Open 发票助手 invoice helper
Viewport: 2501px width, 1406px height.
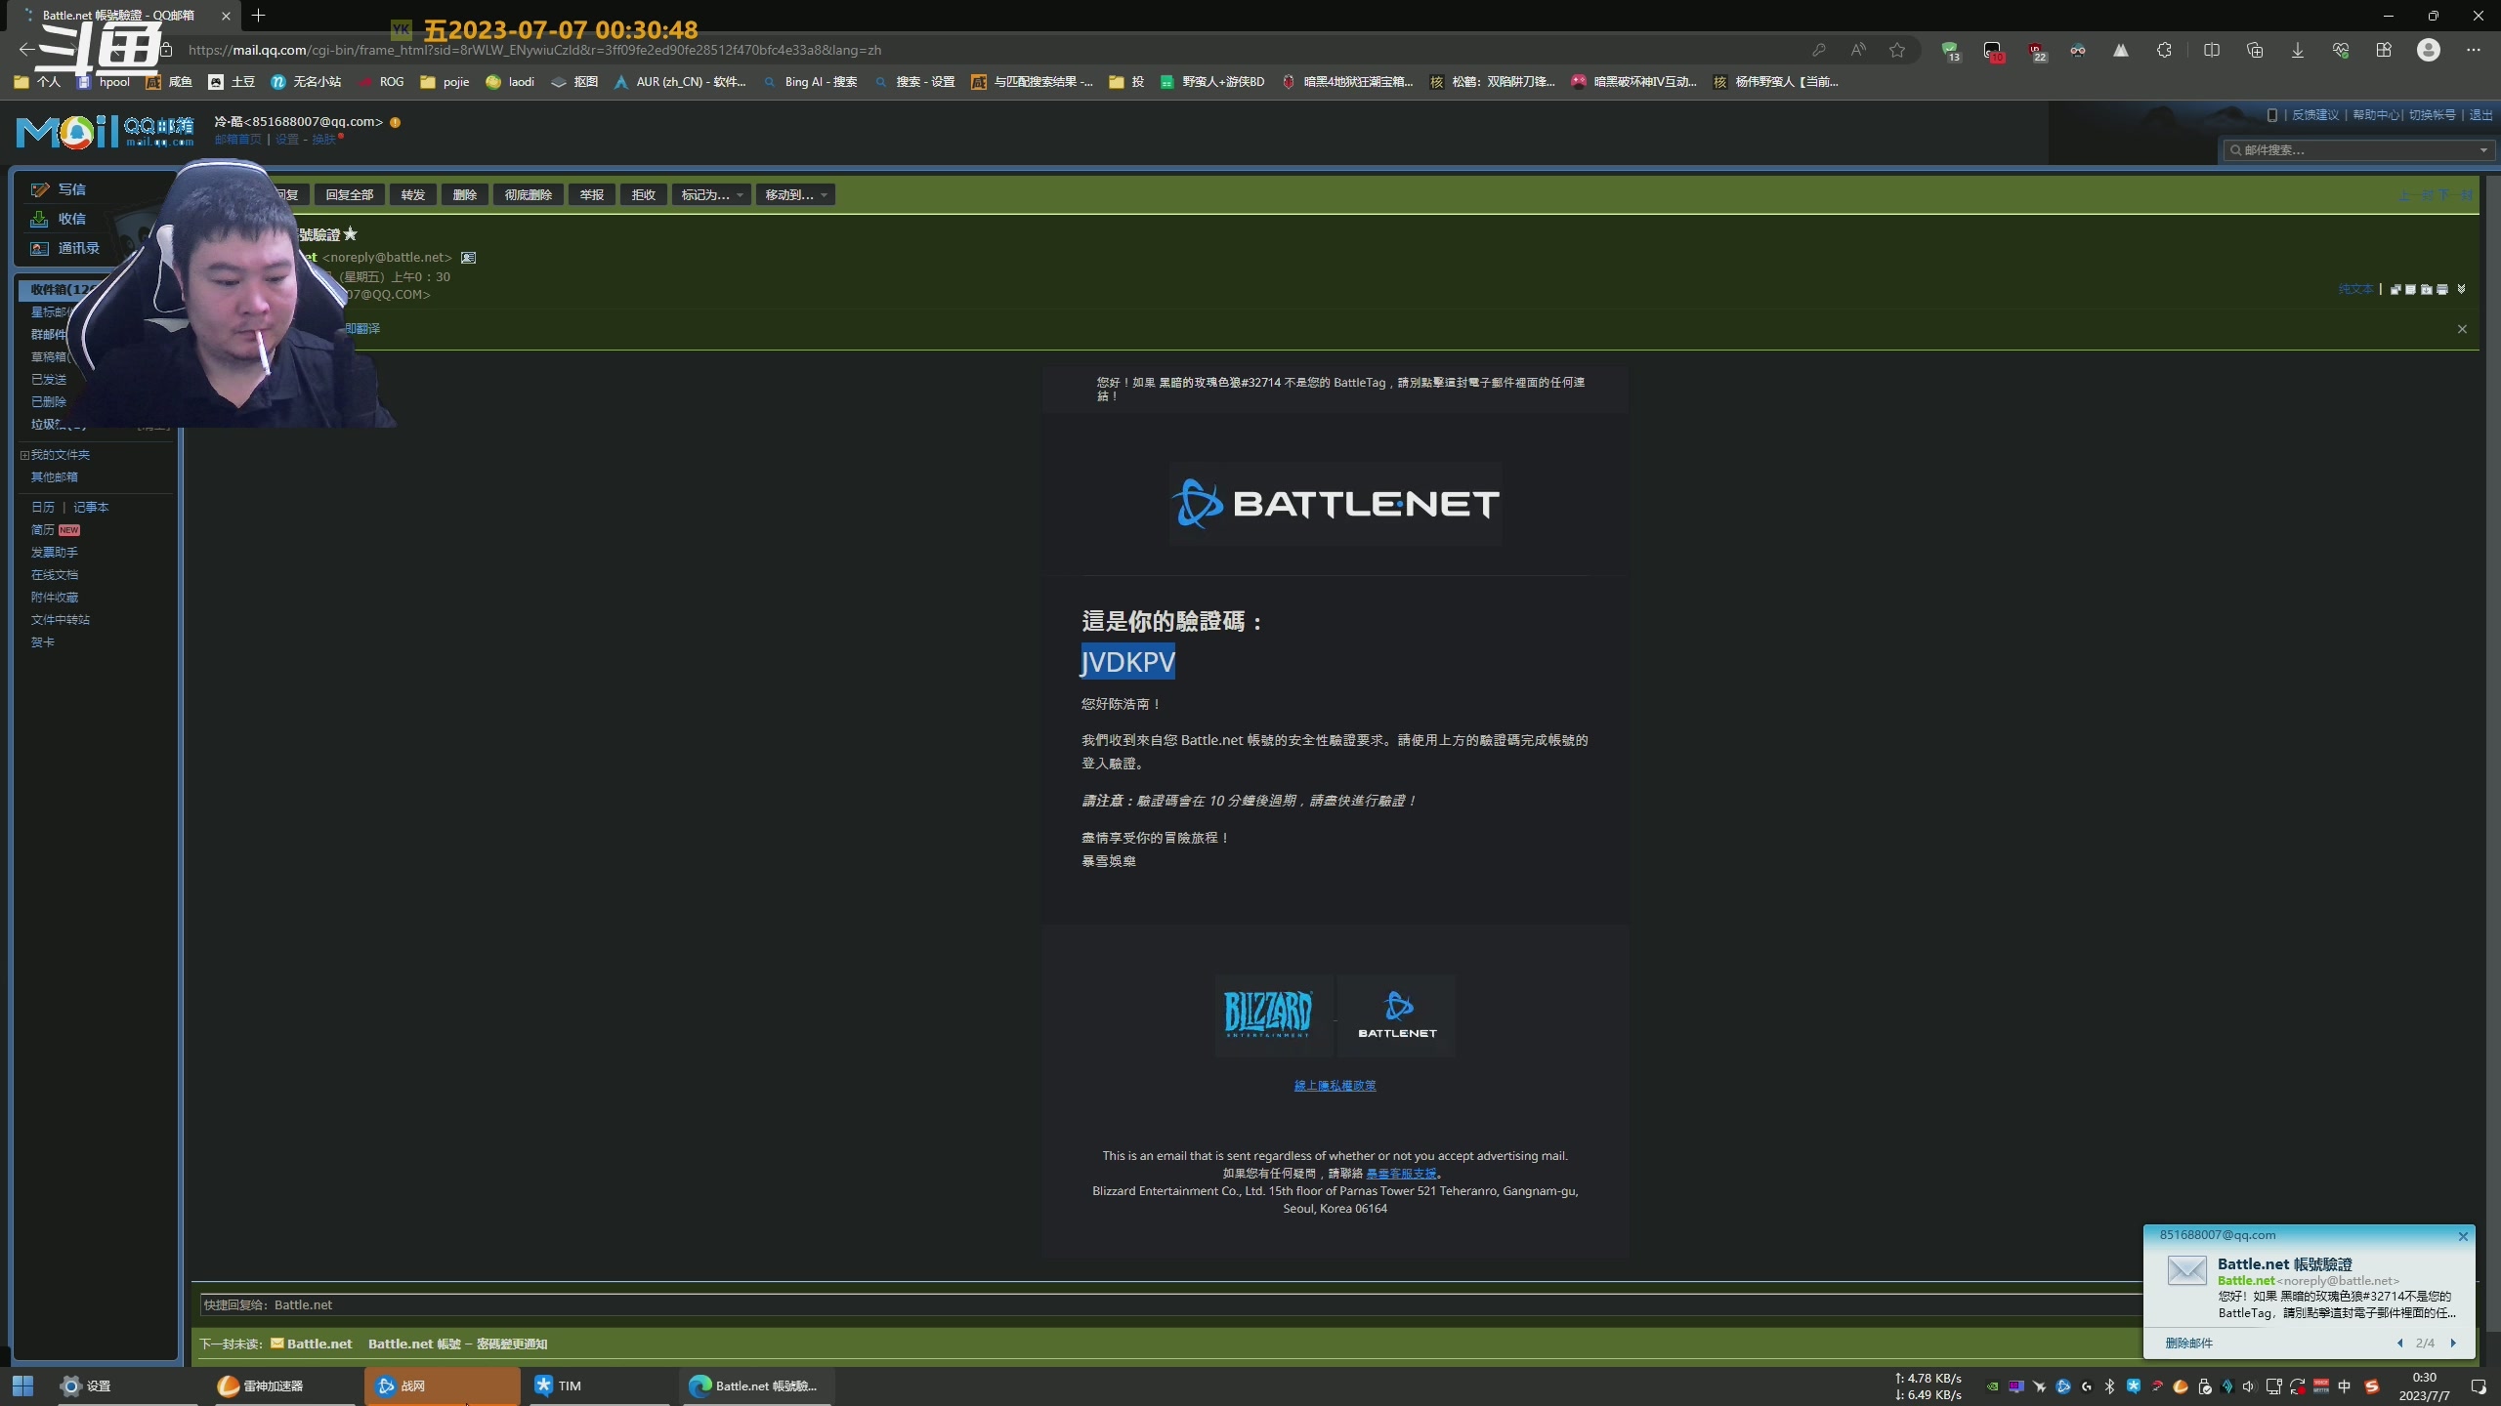(x=54, y=553)
